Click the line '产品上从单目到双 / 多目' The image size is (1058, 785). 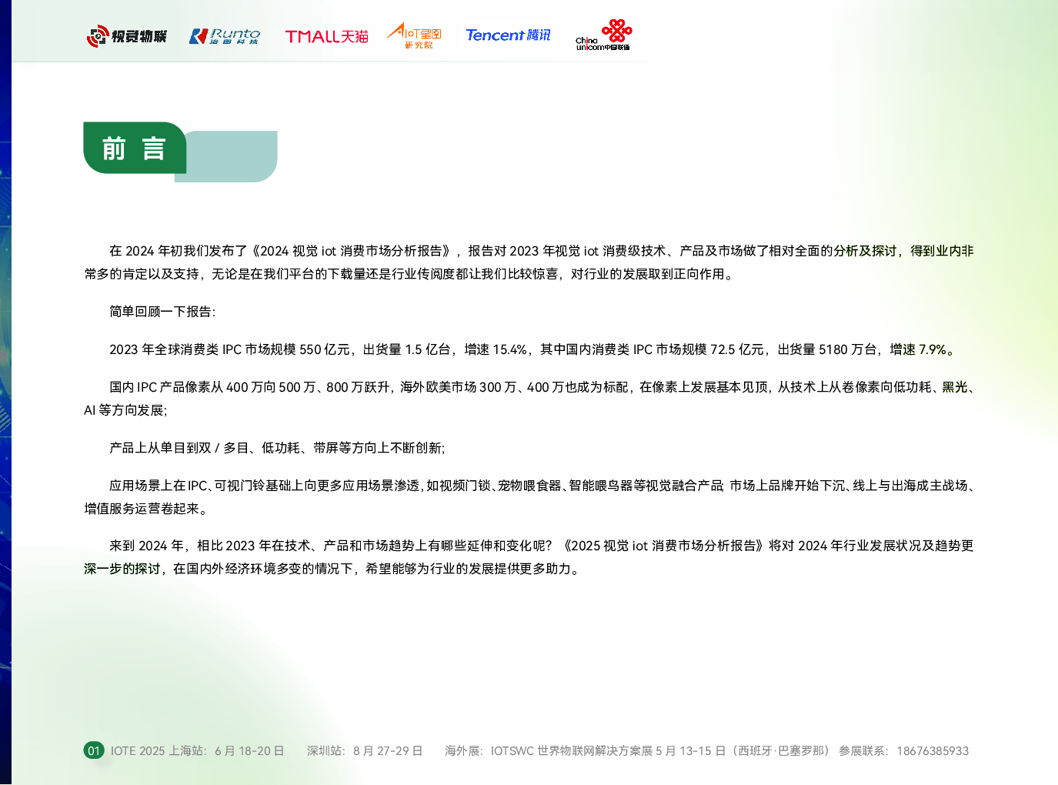click(277, 448)
